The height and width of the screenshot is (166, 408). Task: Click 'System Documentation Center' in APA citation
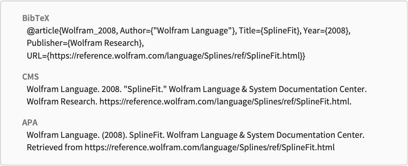pyautogui.click(x=305, y=135)
